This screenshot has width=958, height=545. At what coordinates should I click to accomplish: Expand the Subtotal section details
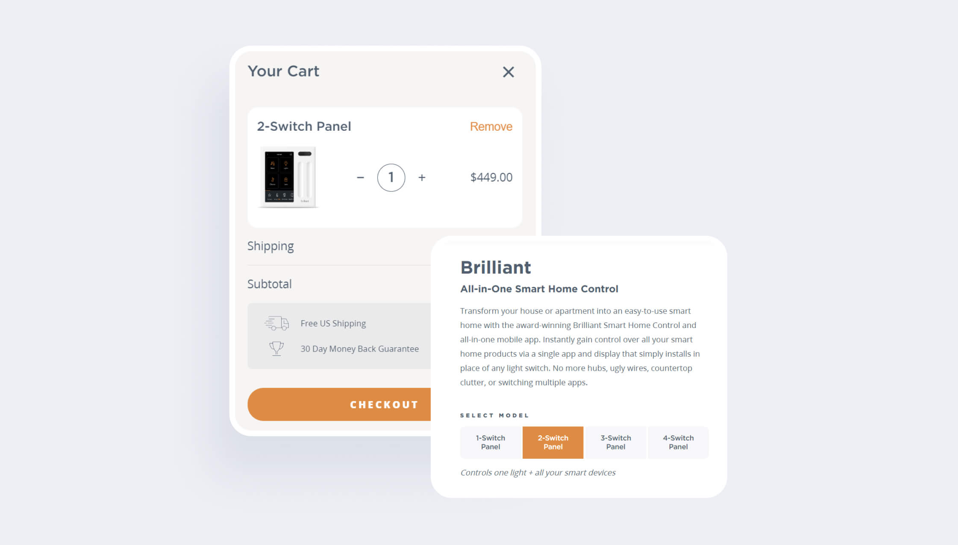[x=268, y=284]
